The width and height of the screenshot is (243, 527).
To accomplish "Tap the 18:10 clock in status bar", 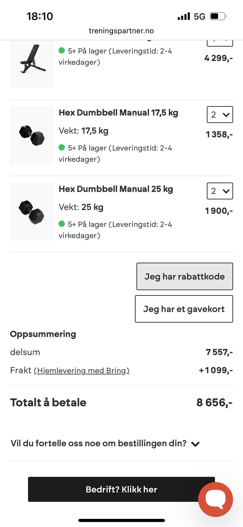I will click(40, 16).
